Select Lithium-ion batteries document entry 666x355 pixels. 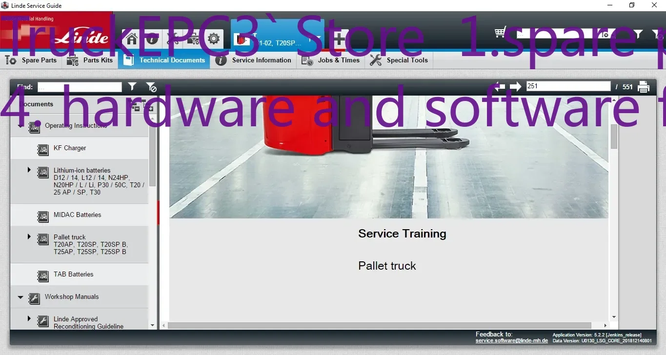pos(79,181)
